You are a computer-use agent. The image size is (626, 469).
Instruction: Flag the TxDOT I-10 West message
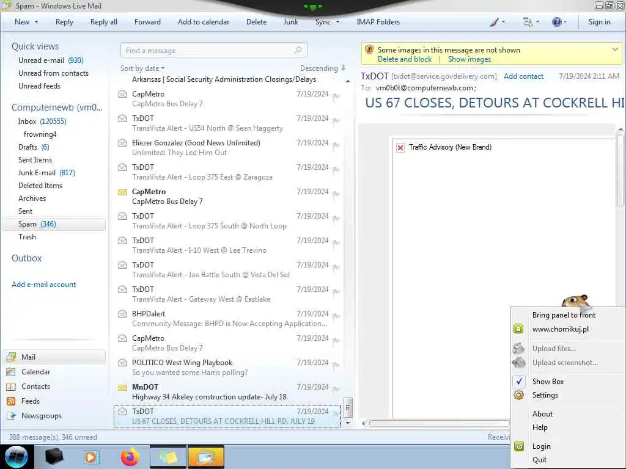point(336,243)
